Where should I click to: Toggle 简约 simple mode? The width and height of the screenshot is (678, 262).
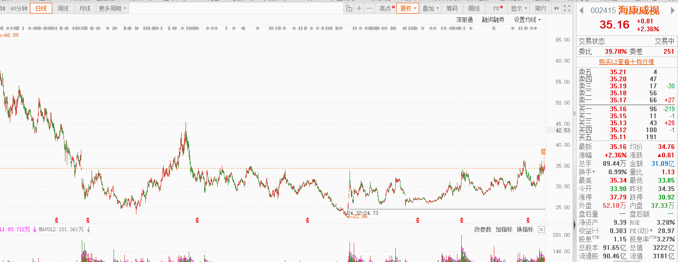click(x=540, y=8)
